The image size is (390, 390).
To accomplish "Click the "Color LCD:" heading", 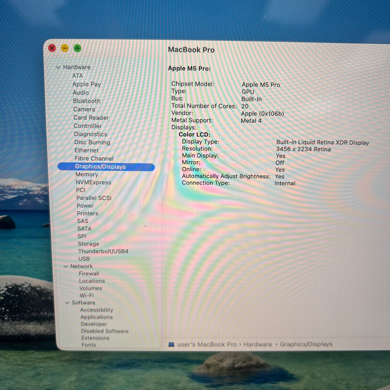I will tap(194, 134).
